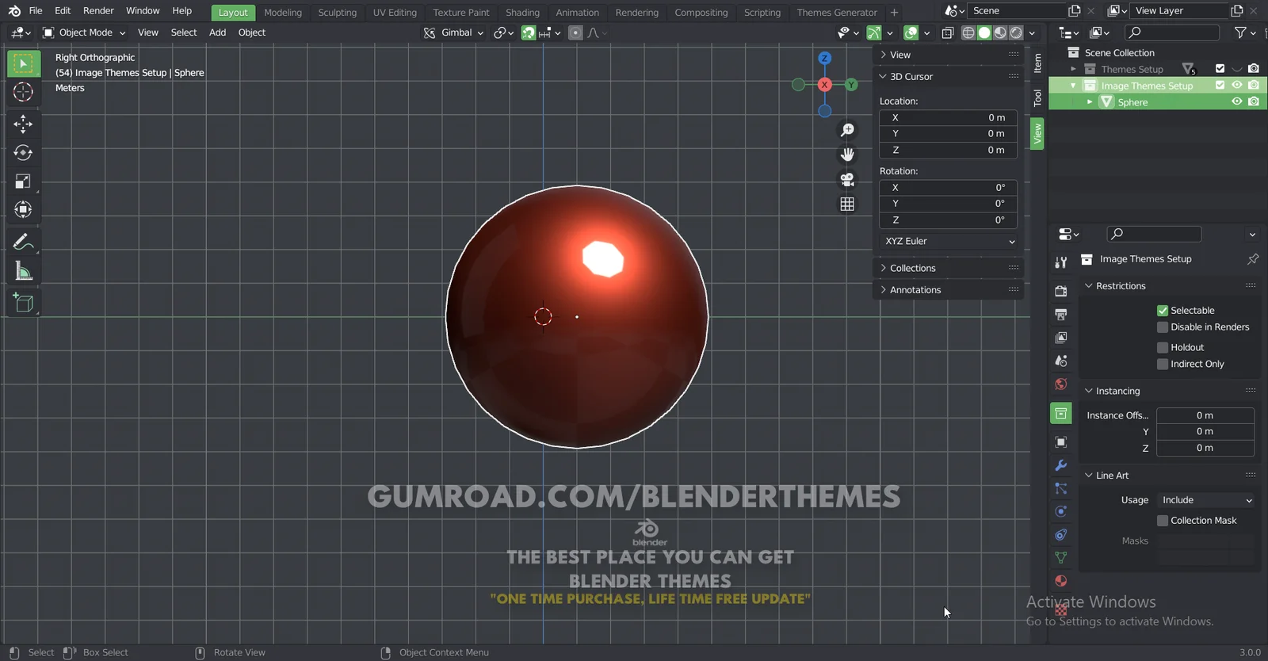This screenshot has height=661, width=1268.
Task: Click the Instance Offset Z field
Action: (1205, 449)
